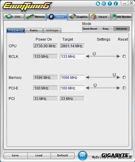Screen dimensions: 135x162
Task: Select the PCI-E reset radio button
Action: 124,88
